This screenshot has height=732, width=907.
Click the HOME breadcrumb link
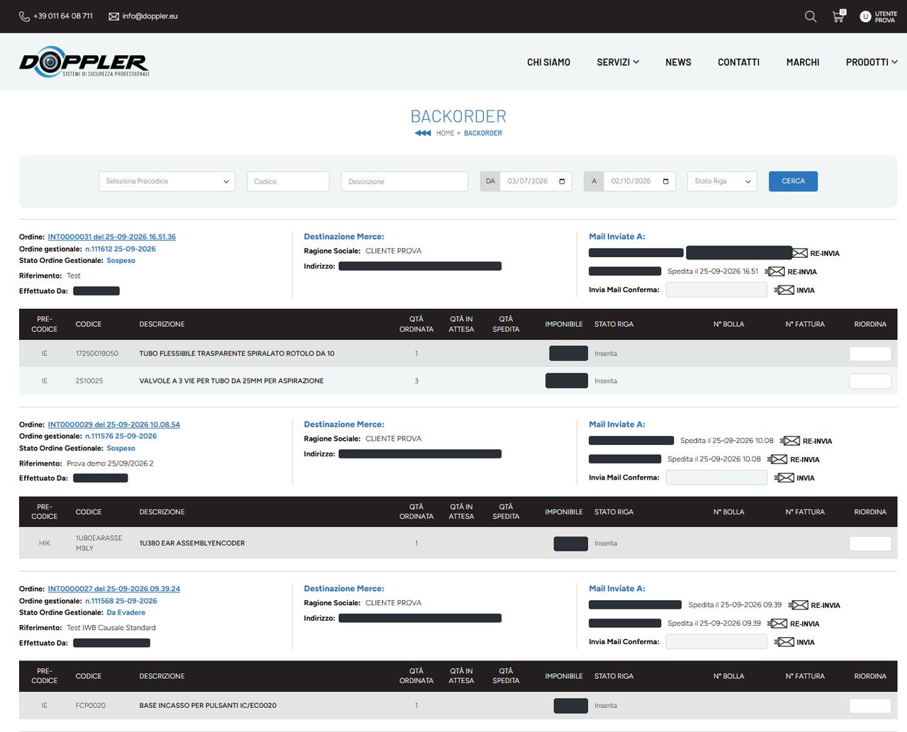[445, 133]
